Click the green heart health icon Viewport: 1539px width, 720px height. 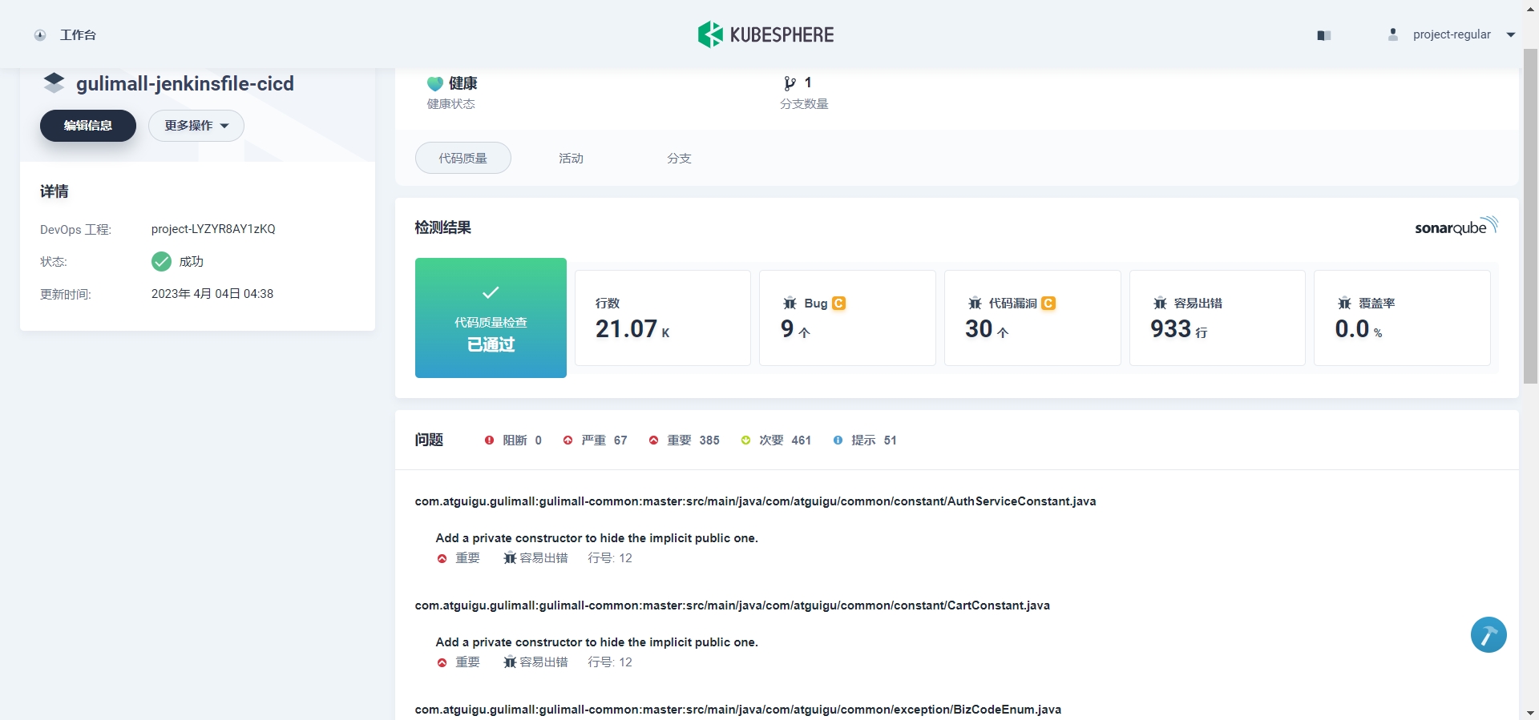pos(435,83)
